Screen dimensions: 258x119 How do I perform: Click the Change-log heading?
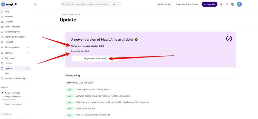73,76
